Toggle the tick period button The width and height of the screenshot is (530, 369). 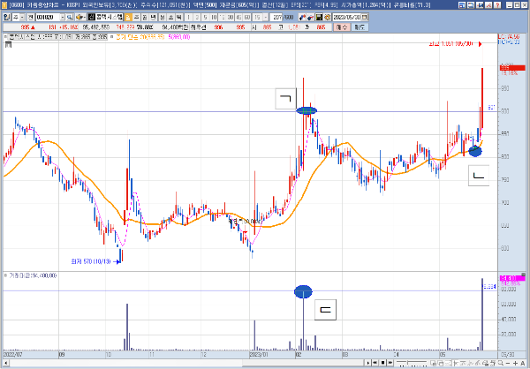[x=178, y=18]
